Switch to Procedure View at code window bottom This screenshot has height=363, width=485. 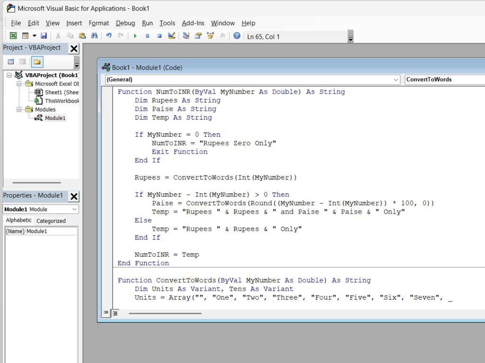pyautogui.click(x=107, y=313)
